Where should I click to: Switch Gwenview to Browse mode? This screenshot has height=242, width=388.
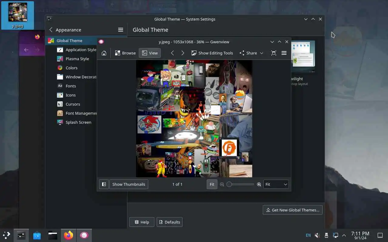pos(125,53)
